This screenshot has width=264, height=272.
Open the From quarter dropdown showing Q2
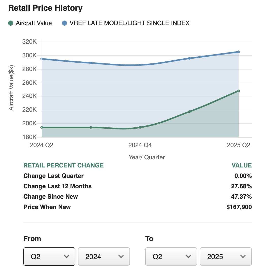(49, 257)
